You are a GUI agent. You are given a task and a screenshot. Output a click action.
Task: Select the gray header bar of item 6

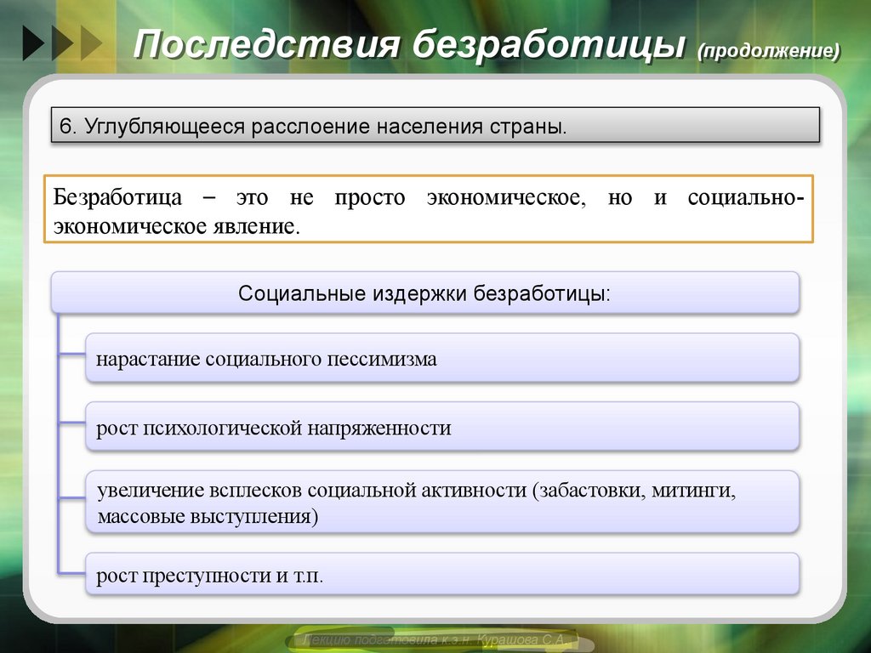(x=435, y=124)
